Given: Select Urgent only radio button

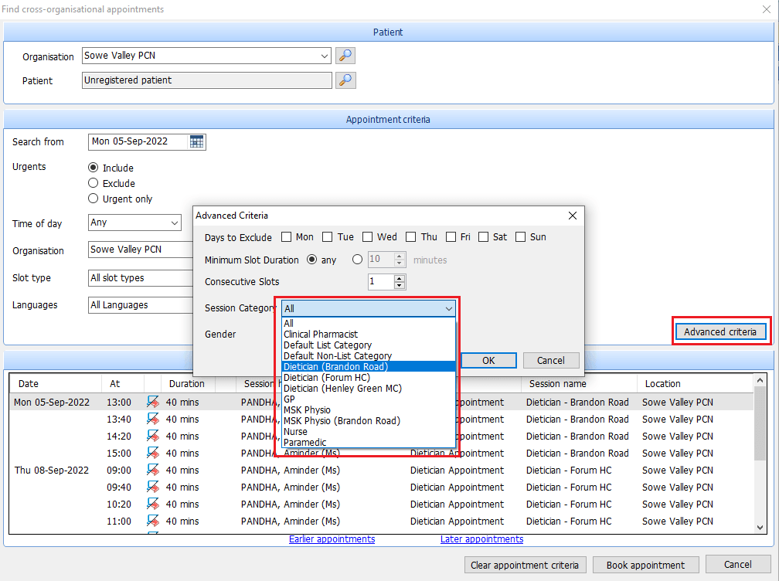Looking at the screenshot, I should pyautogui.click(x=93, y=199).
